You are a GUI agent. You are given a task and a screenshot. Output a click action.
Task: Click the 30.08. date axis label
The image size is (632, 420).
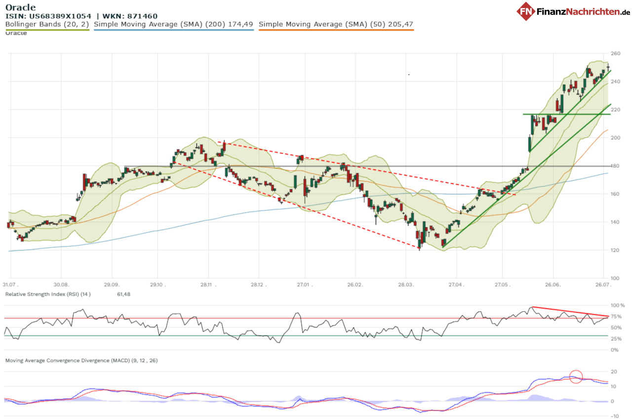(61, 286)
